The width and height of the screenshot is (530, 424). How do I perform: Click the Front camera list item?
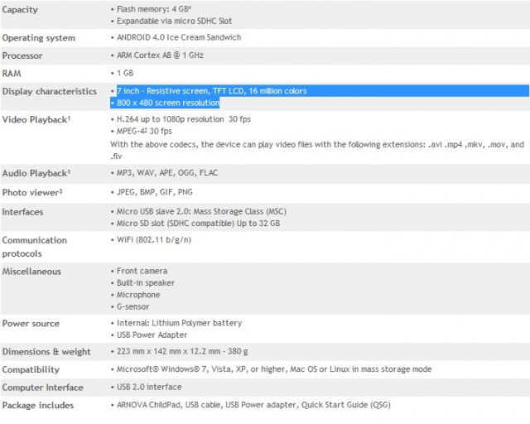point(142,271)
